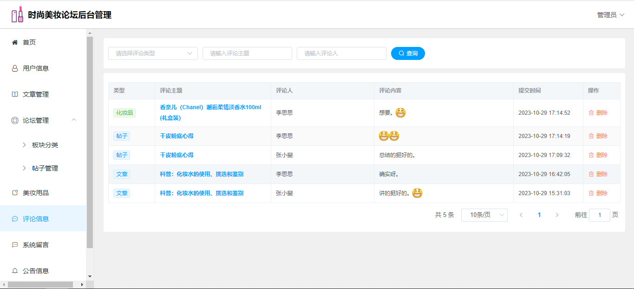Click the 前往 page number box
The width and height of the screenshot is (634, 289).
click(x=599, y=215)
